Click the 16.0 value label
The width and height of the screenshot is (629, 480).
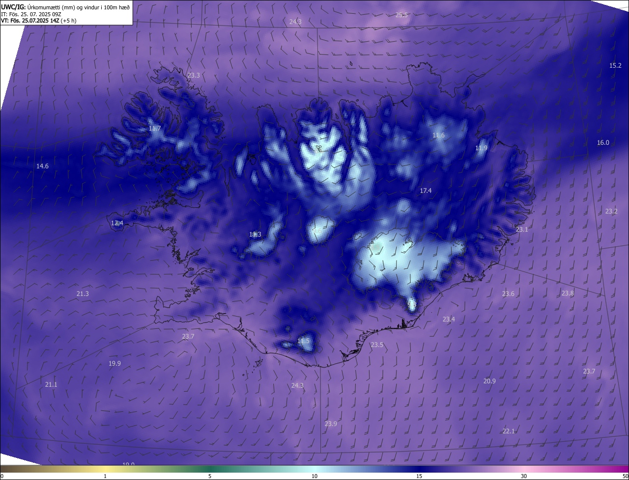pos(603,143)
